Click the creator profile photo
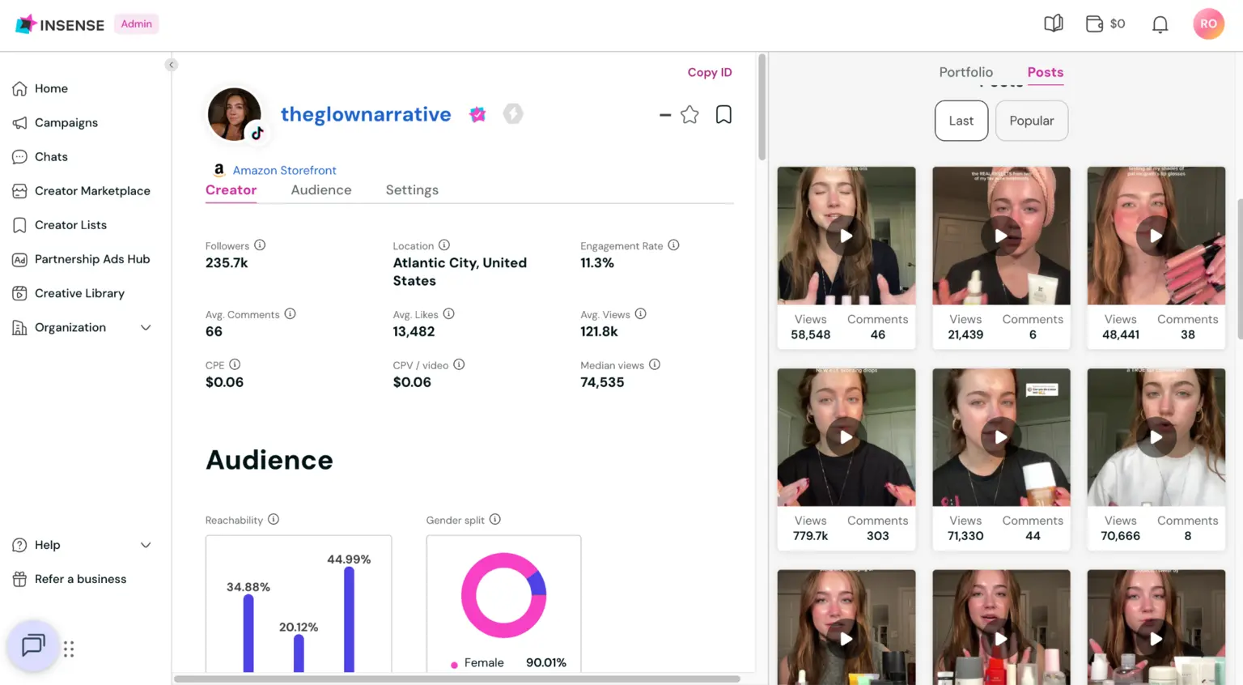 tap(234, 114)
